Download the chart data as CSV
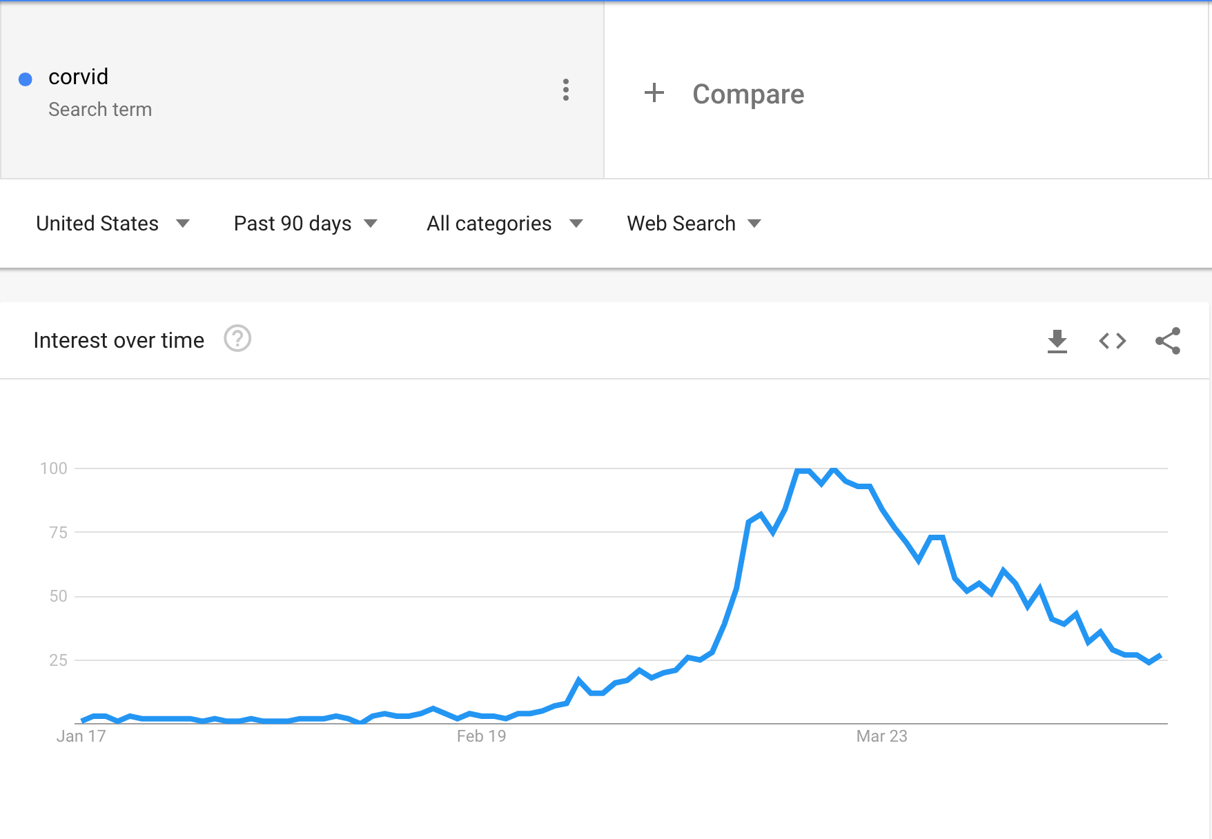1212x839 pixels. pyautogui.click(x=1057, y=341)
